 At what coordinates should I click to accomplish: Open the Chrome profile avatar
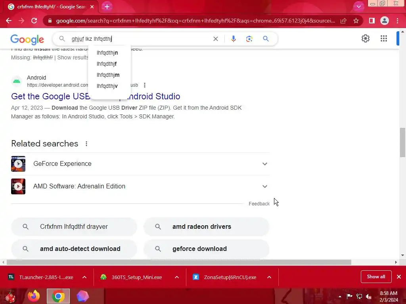tap(385, 21)
